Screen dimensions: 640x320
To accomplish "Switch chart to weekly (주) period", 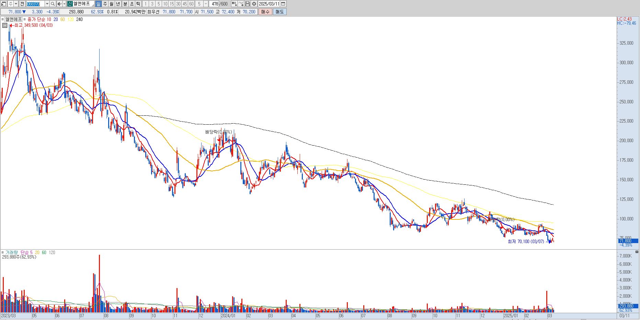I will point(105,4).
